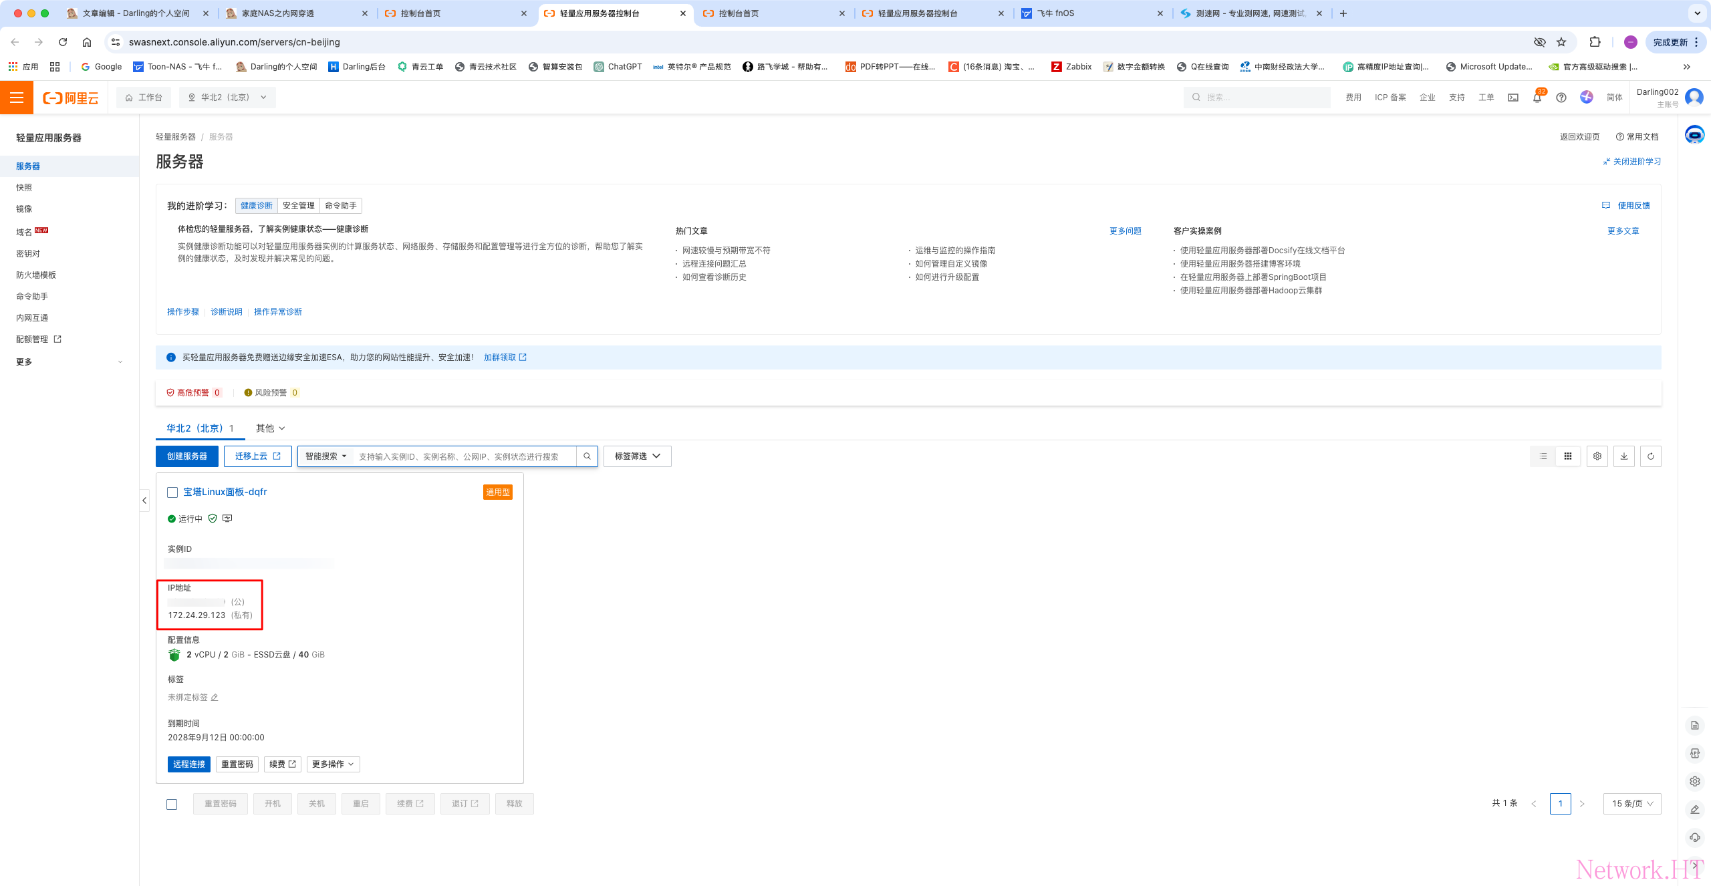Check the 宝塔Linux面板-dqfr server checkbox
The height and width of the screenshot is (886, 1711).
click(x=172, y=492)
